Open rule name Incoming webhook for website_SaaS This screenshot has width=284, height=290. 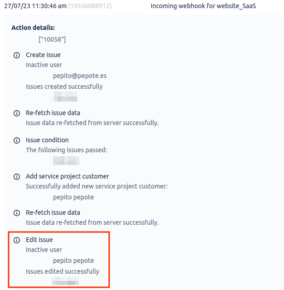(x=203, y=6)
